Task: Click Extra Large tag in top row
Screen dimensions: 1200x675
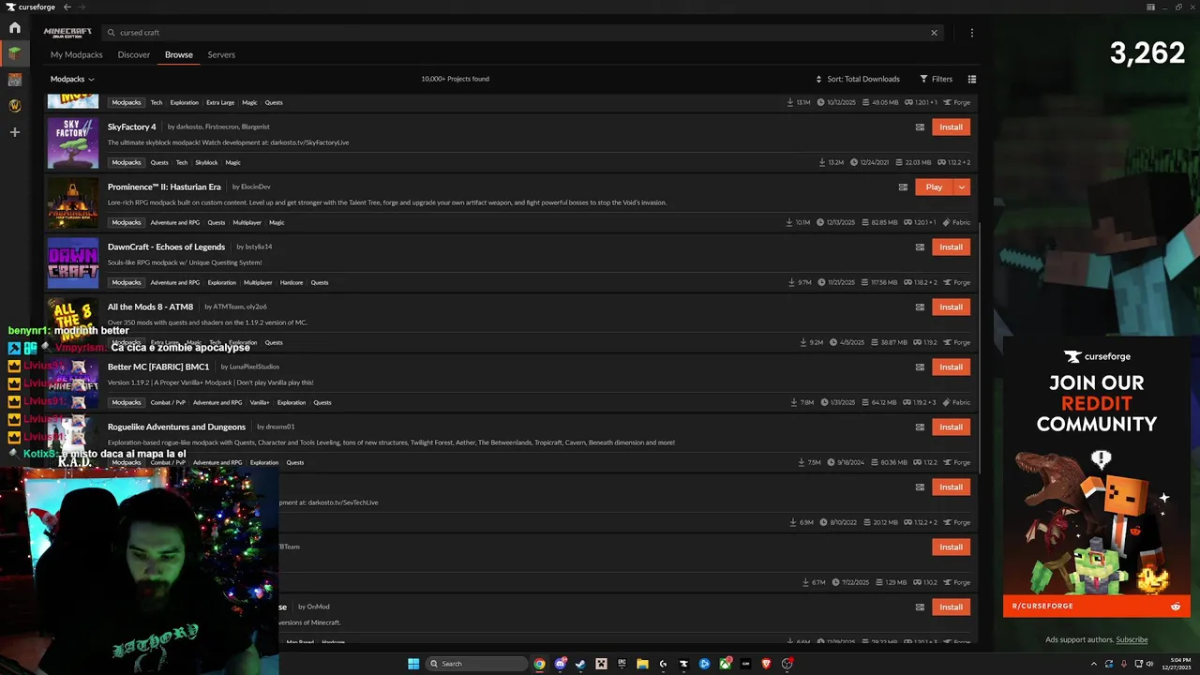Action: pyautogui.click(x=220, y=102)
